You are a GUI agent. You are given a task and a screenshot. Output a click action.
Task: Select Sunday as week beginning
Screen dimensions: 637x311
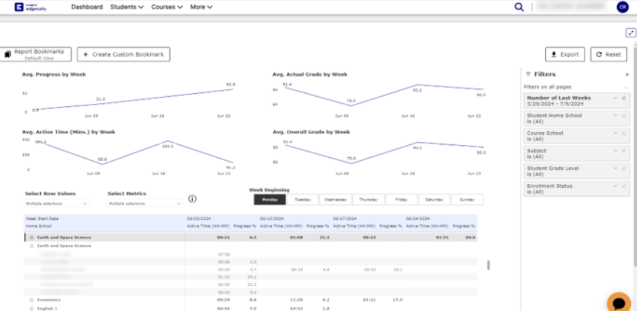coord(467,200)
